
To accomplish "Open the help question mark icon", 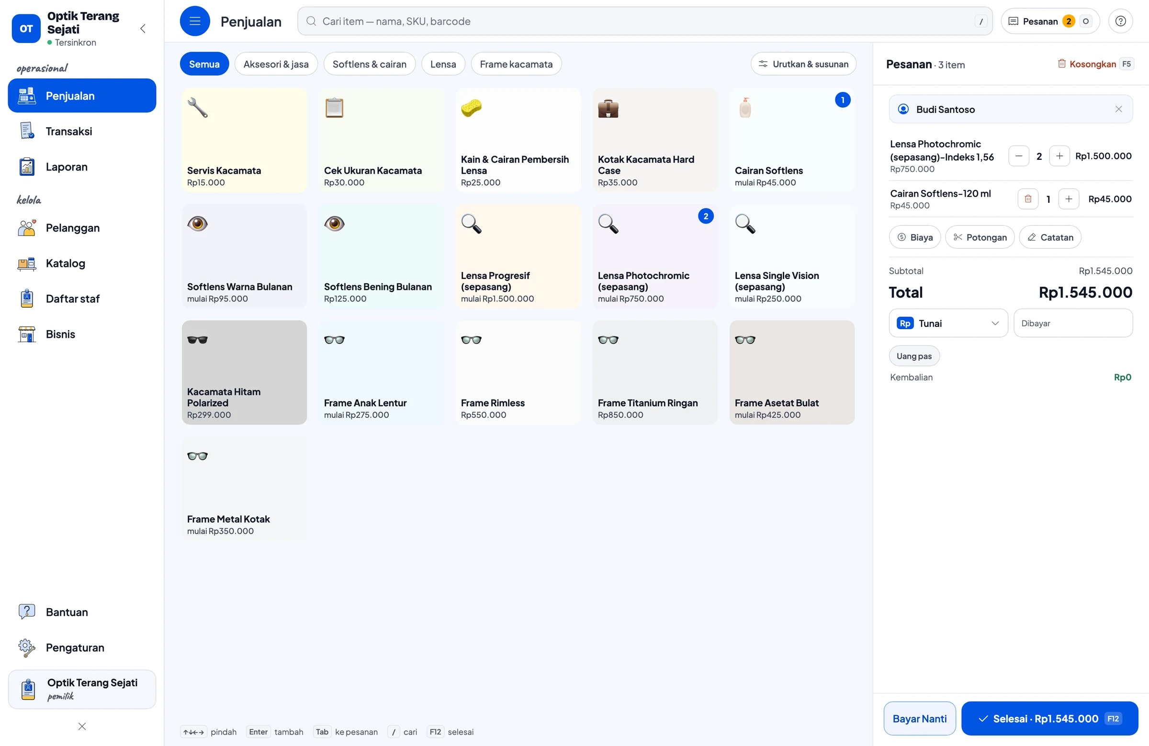I will tap(1121, 21).
